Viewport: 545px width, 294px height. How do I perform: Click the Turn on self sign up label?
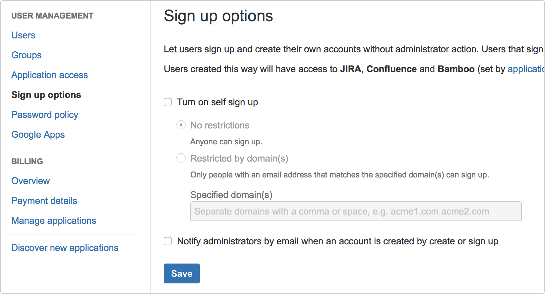click(217, 102)
